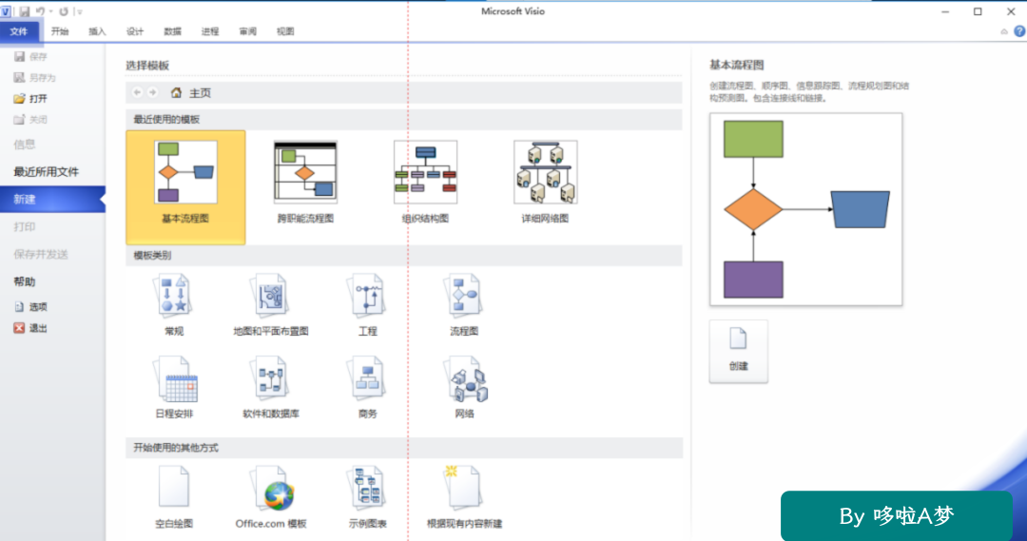Click 关闭 in the backstage menu
1027x541 pixels.
pyautogui.click(x=30, y=120)
